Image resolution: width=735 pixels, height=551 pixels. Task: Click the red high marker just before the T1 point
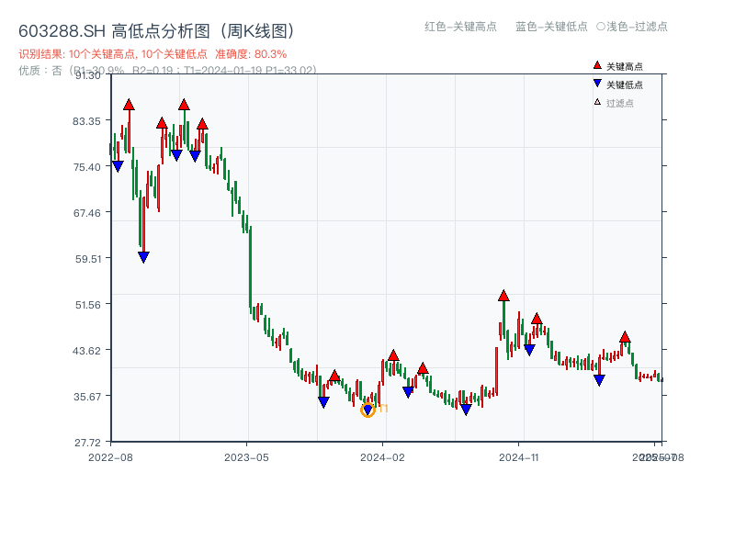(x=334, y=376)
